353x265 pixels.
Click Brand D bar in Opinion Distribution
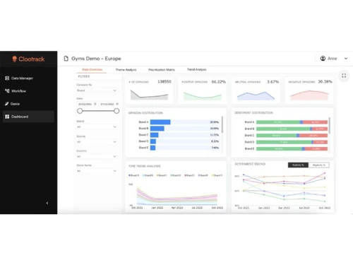click(153, 141)
